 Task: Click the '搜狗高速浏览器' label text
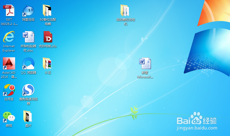28,101
